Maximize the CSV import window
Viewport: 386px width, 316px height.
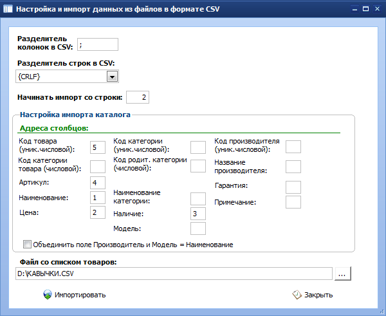click(x=366, y=9)
